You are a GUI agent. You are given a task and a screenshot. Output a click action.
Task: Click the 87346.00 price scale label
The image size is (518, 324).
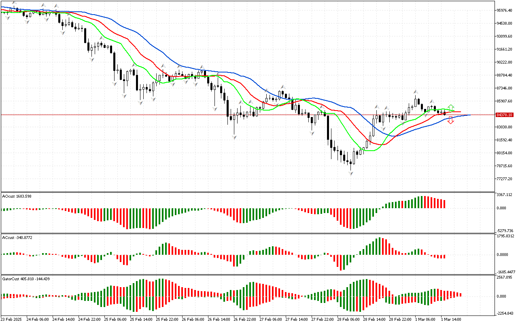click(x=504, y=88)
